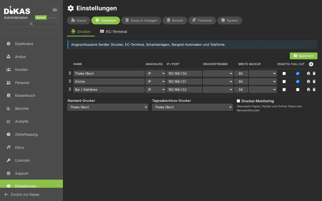Viewport: 322px width, 201px height.
Task: Open Backup dropdown for Theke (Bon)
Action: 263,73
